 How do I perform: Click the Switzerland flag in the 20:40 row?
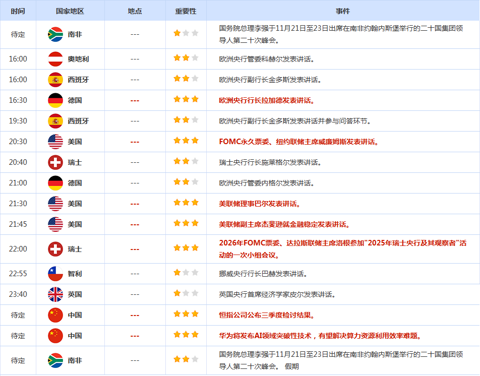pos(55,162)
